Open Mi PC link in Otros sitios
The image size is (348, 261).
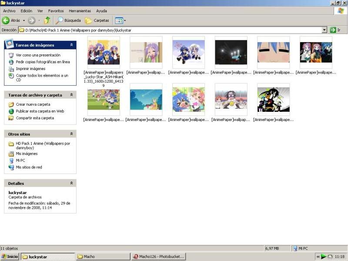tap(20, 161)
